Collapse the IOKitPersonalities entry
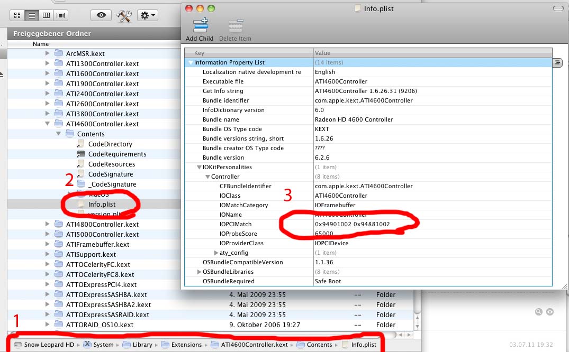 coord(199,167)
